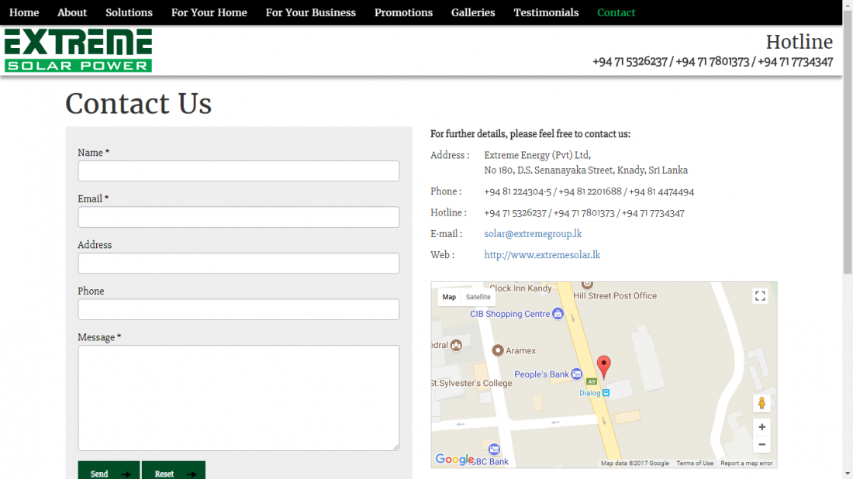Clear the form with Reset button
The height and width of the screenshot is (479, 853).
[x=174, y=471]
